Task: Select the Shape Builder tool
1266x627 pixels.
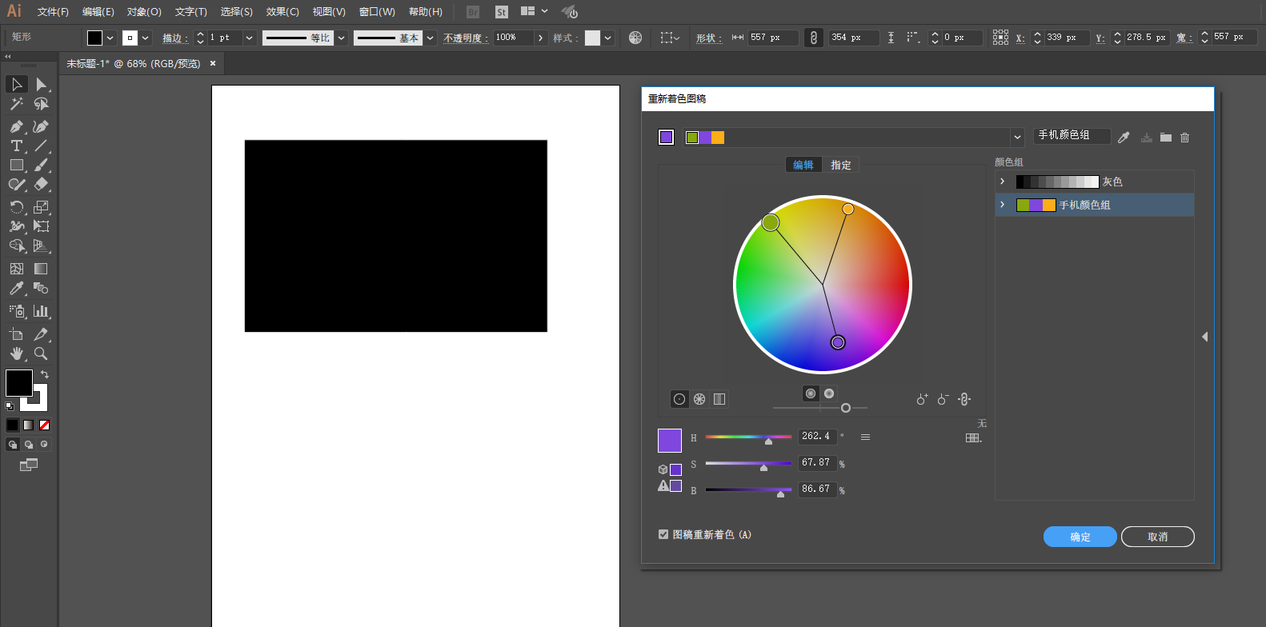Action: point(16,246)
